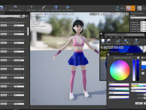Switch to the Skeleton editor mode icon
This screenshot has width=146, height=110.
117,8
